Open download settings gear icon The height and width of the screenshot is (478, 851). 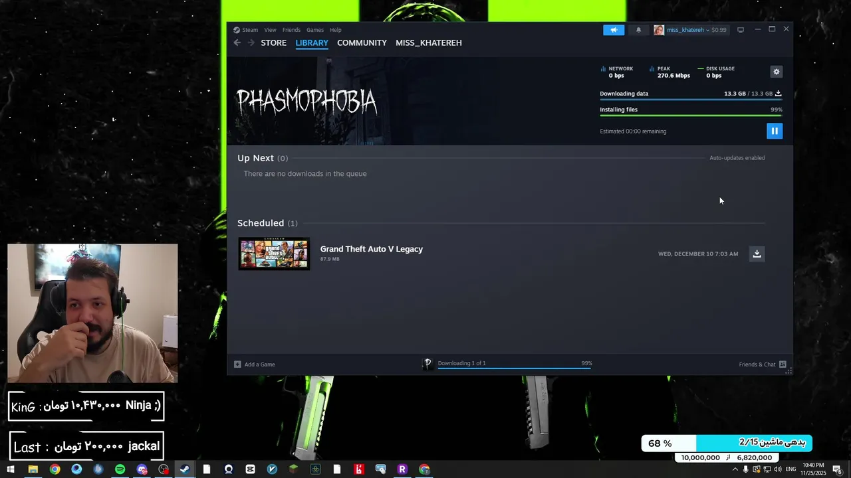776,72
